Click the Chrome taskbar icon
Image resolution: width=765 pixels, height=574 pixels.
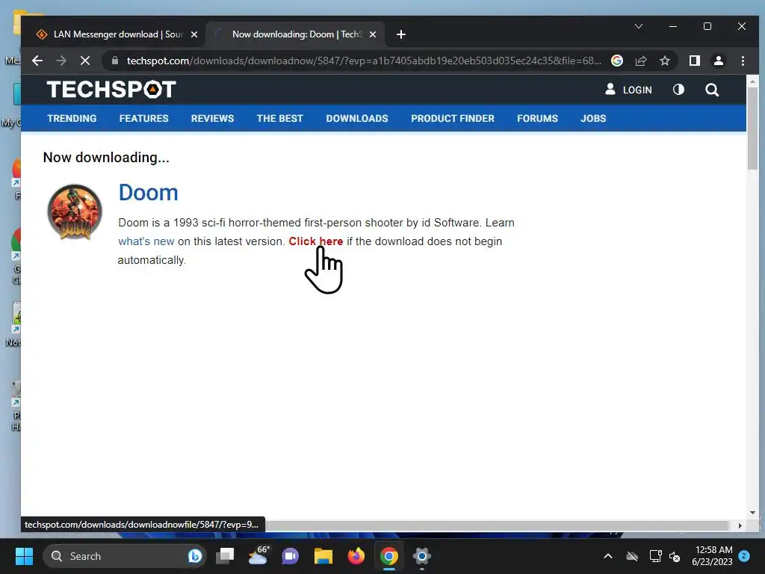[x=388, y=556]
